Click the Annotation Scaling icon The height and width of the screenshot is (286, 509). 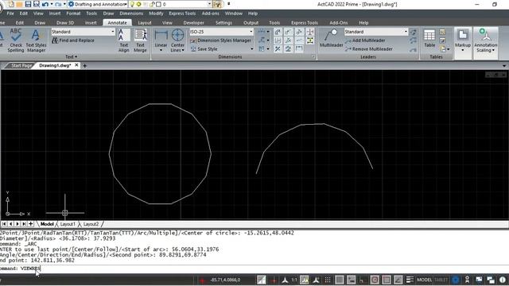tap(485, 35)
